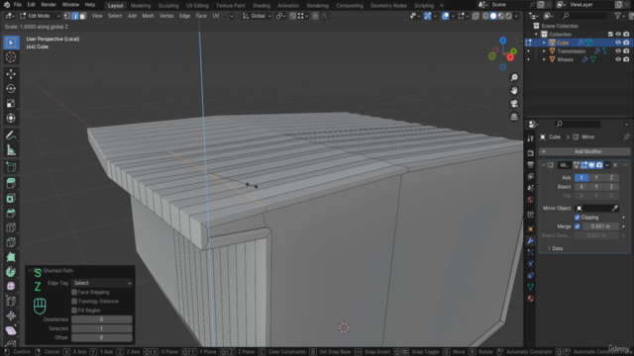The image size is (634, 356).
Task: Select the Spin tool
Action: [x=11, y=272]
